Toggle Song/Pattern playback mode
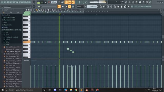 pyautogui.click(x=39, y=2)
